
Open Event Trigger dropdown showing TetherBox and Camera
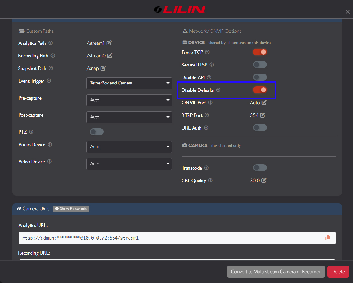click(x=129, y=83)
